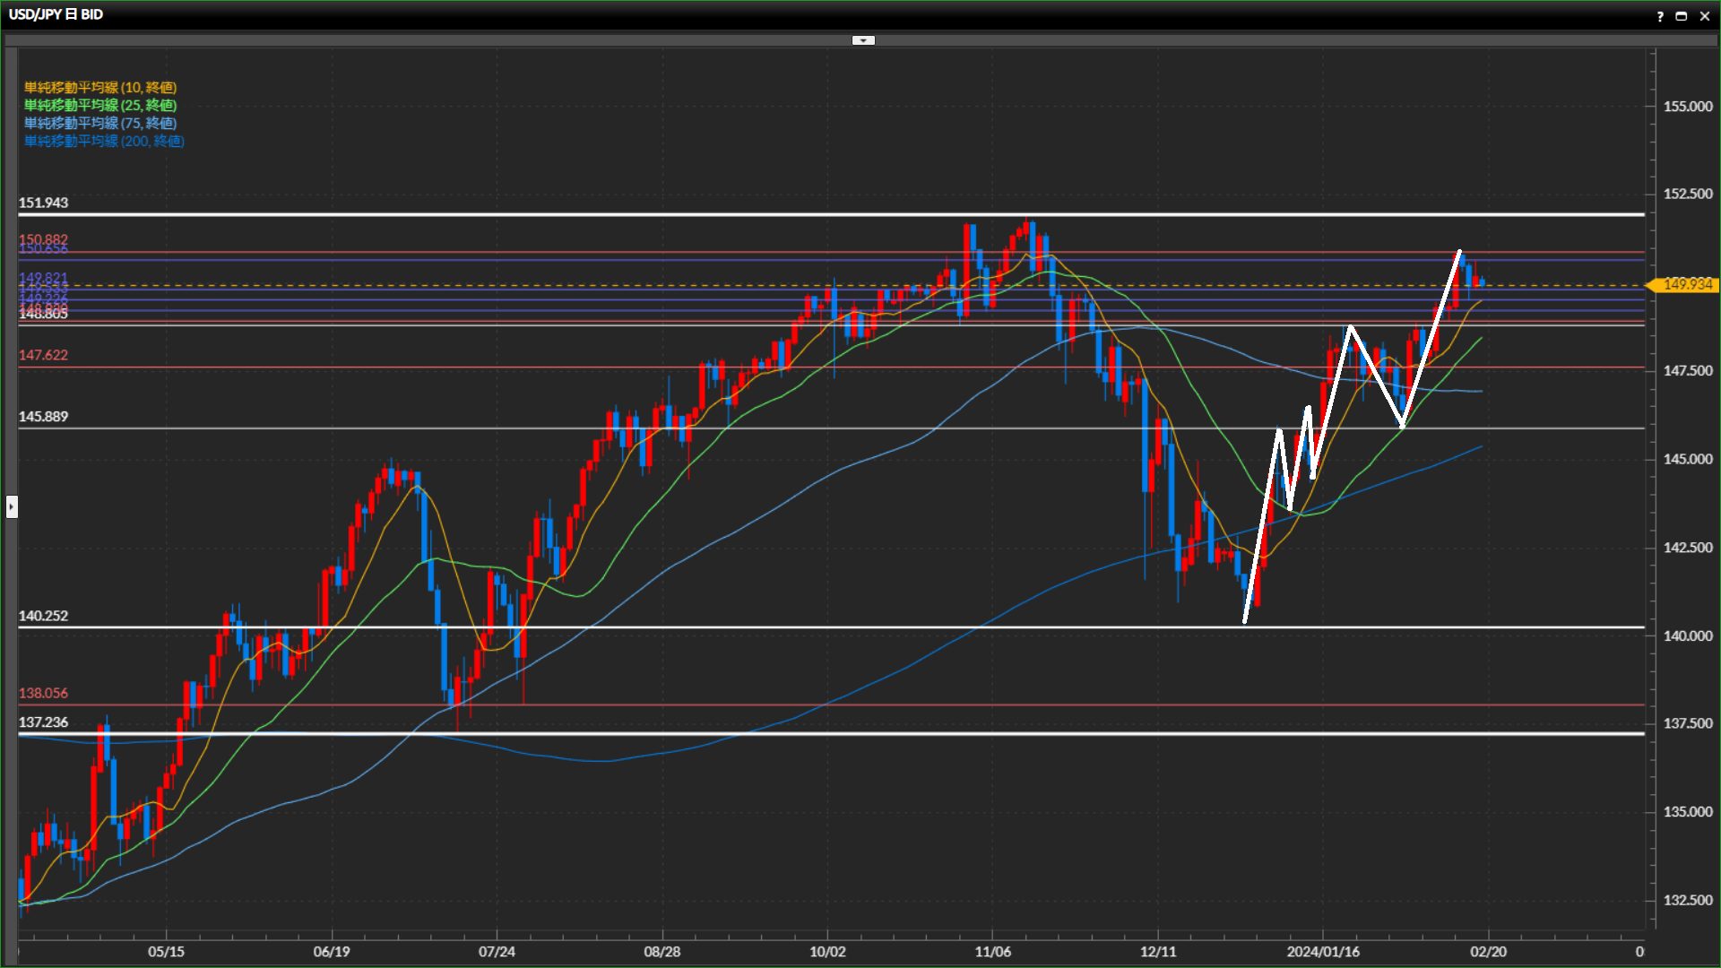Click the 02/20 date axis label
The width and height of the screenshot is (1721, 968).
(x=1488, y=952)
